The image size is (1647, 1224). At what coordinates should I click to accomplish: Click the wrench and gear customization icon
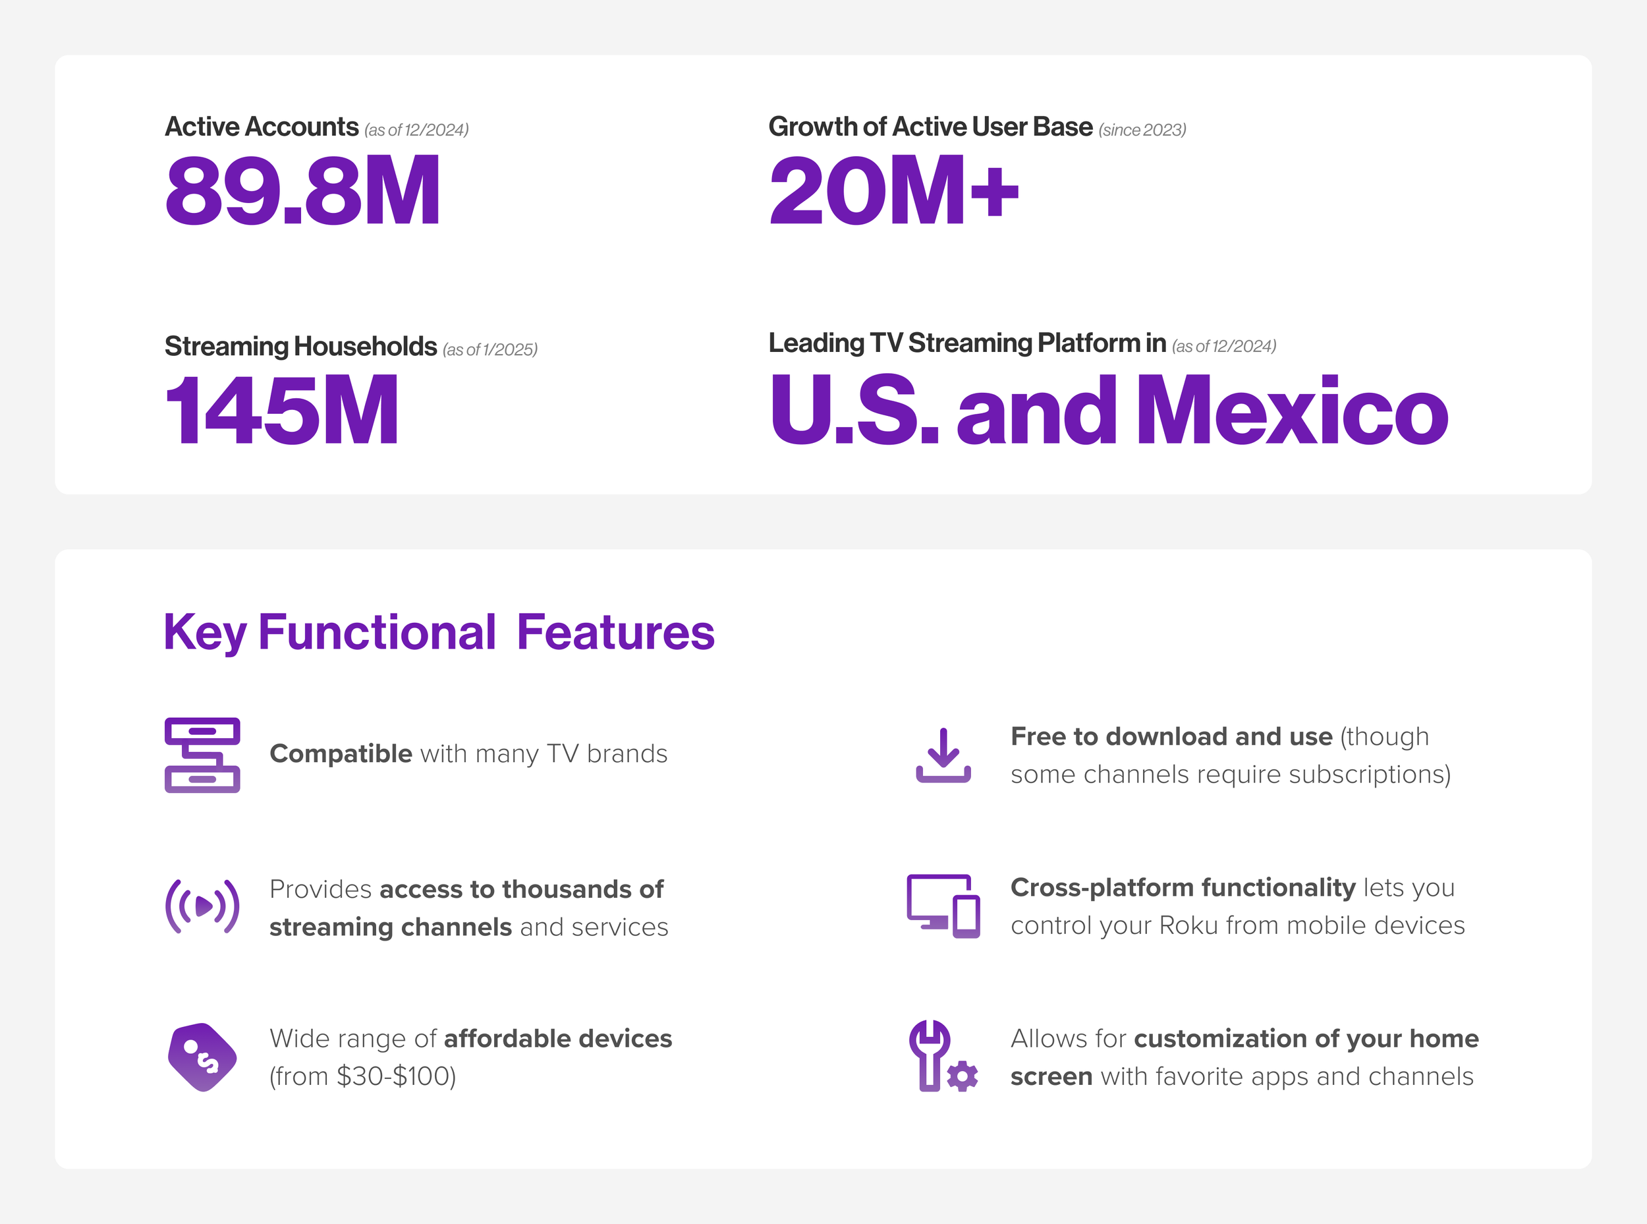click(943, 1057)
